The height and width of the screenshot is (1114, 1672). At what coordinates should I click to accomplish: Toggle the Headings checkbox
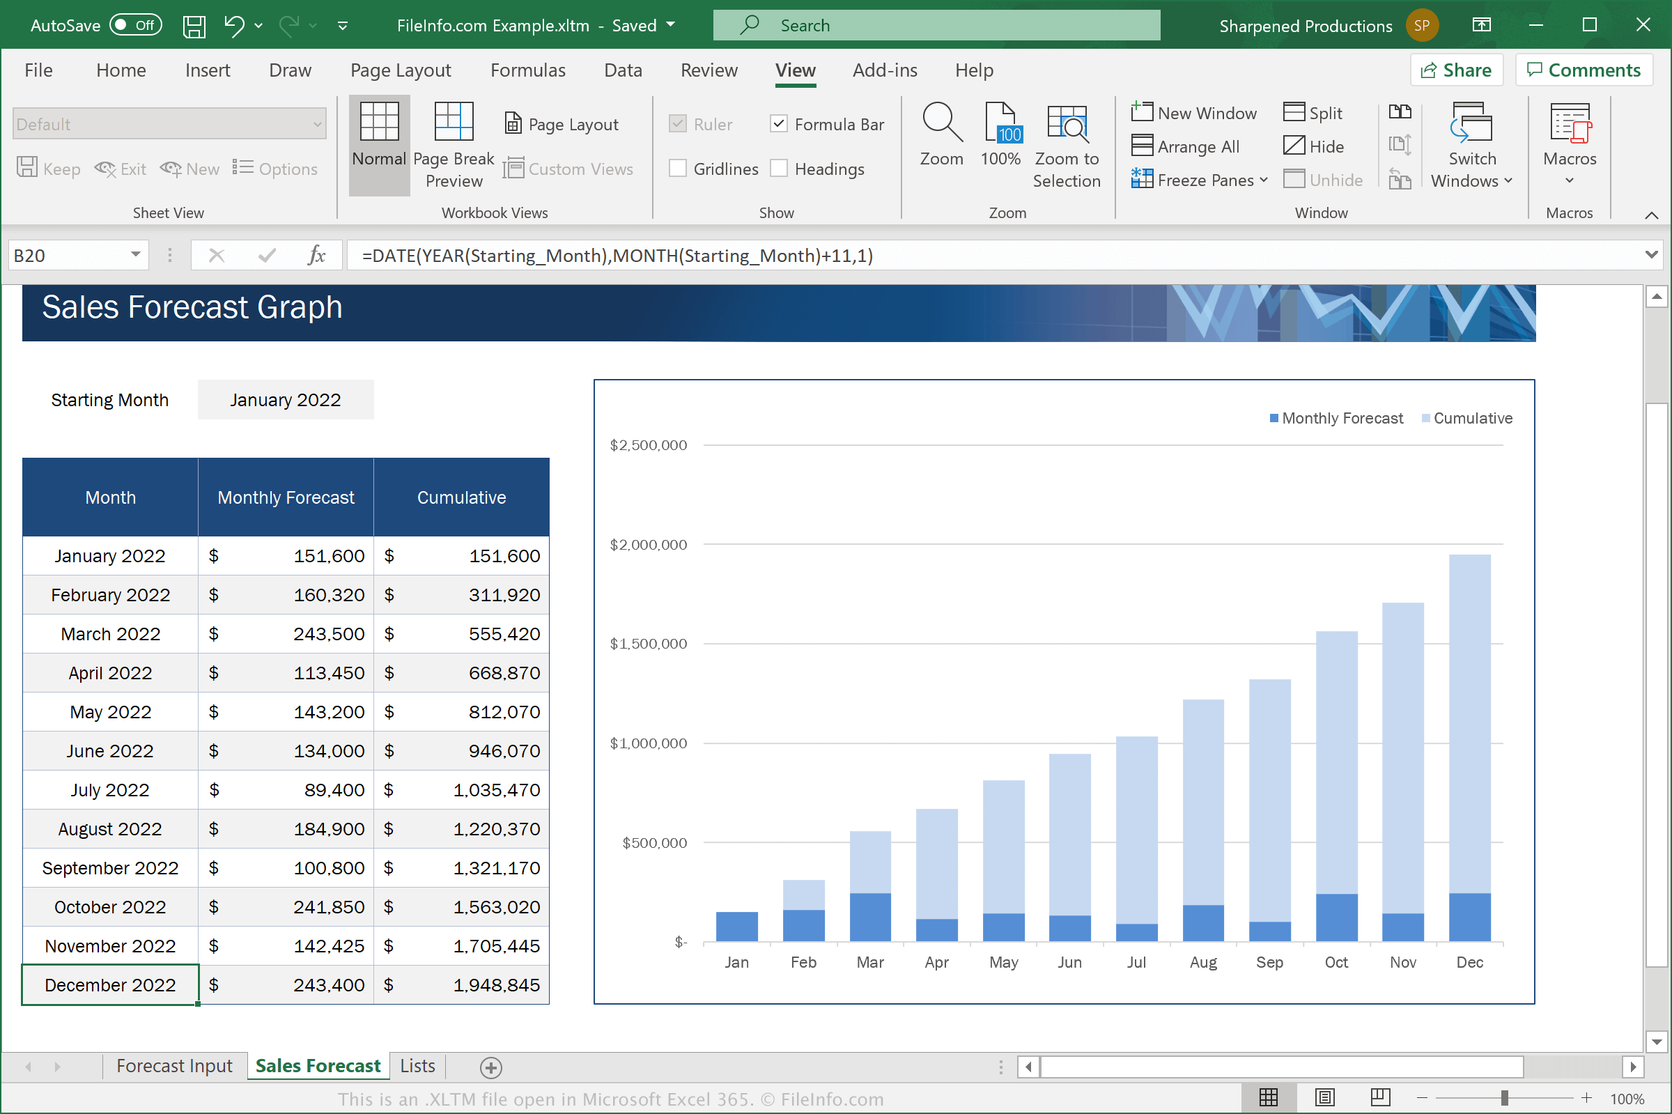(x=780, y=168)
